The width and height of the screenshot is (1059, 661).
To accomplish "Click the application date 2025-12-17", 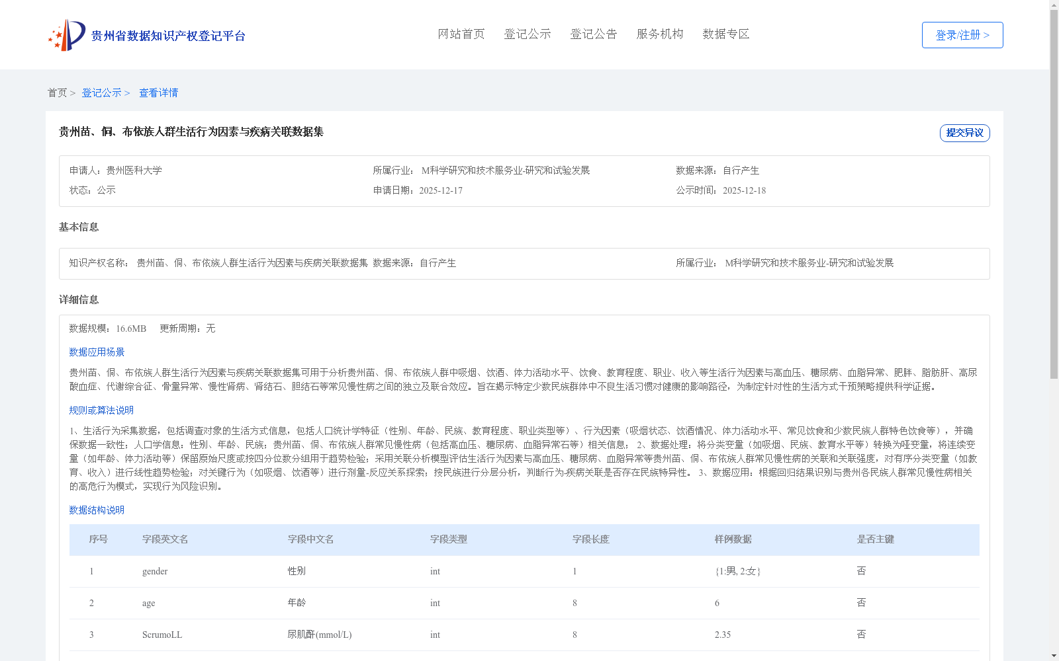I will point(441,190).
